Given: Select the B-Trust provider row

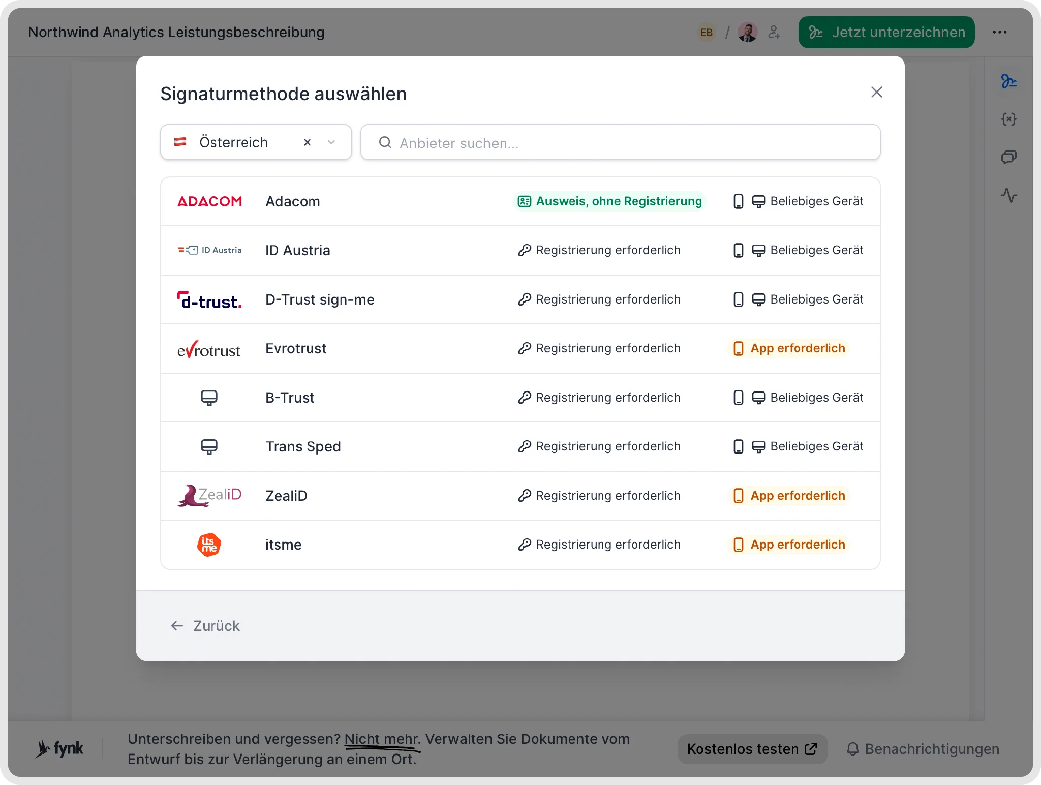Looking at the screenshot, I should click(520, 398).
